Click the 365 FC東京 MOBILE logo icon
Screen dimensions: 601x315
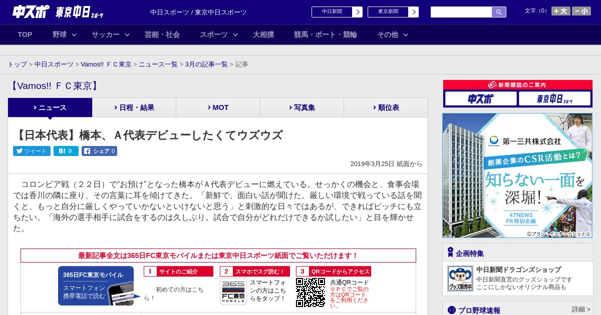tap(233, 292)
